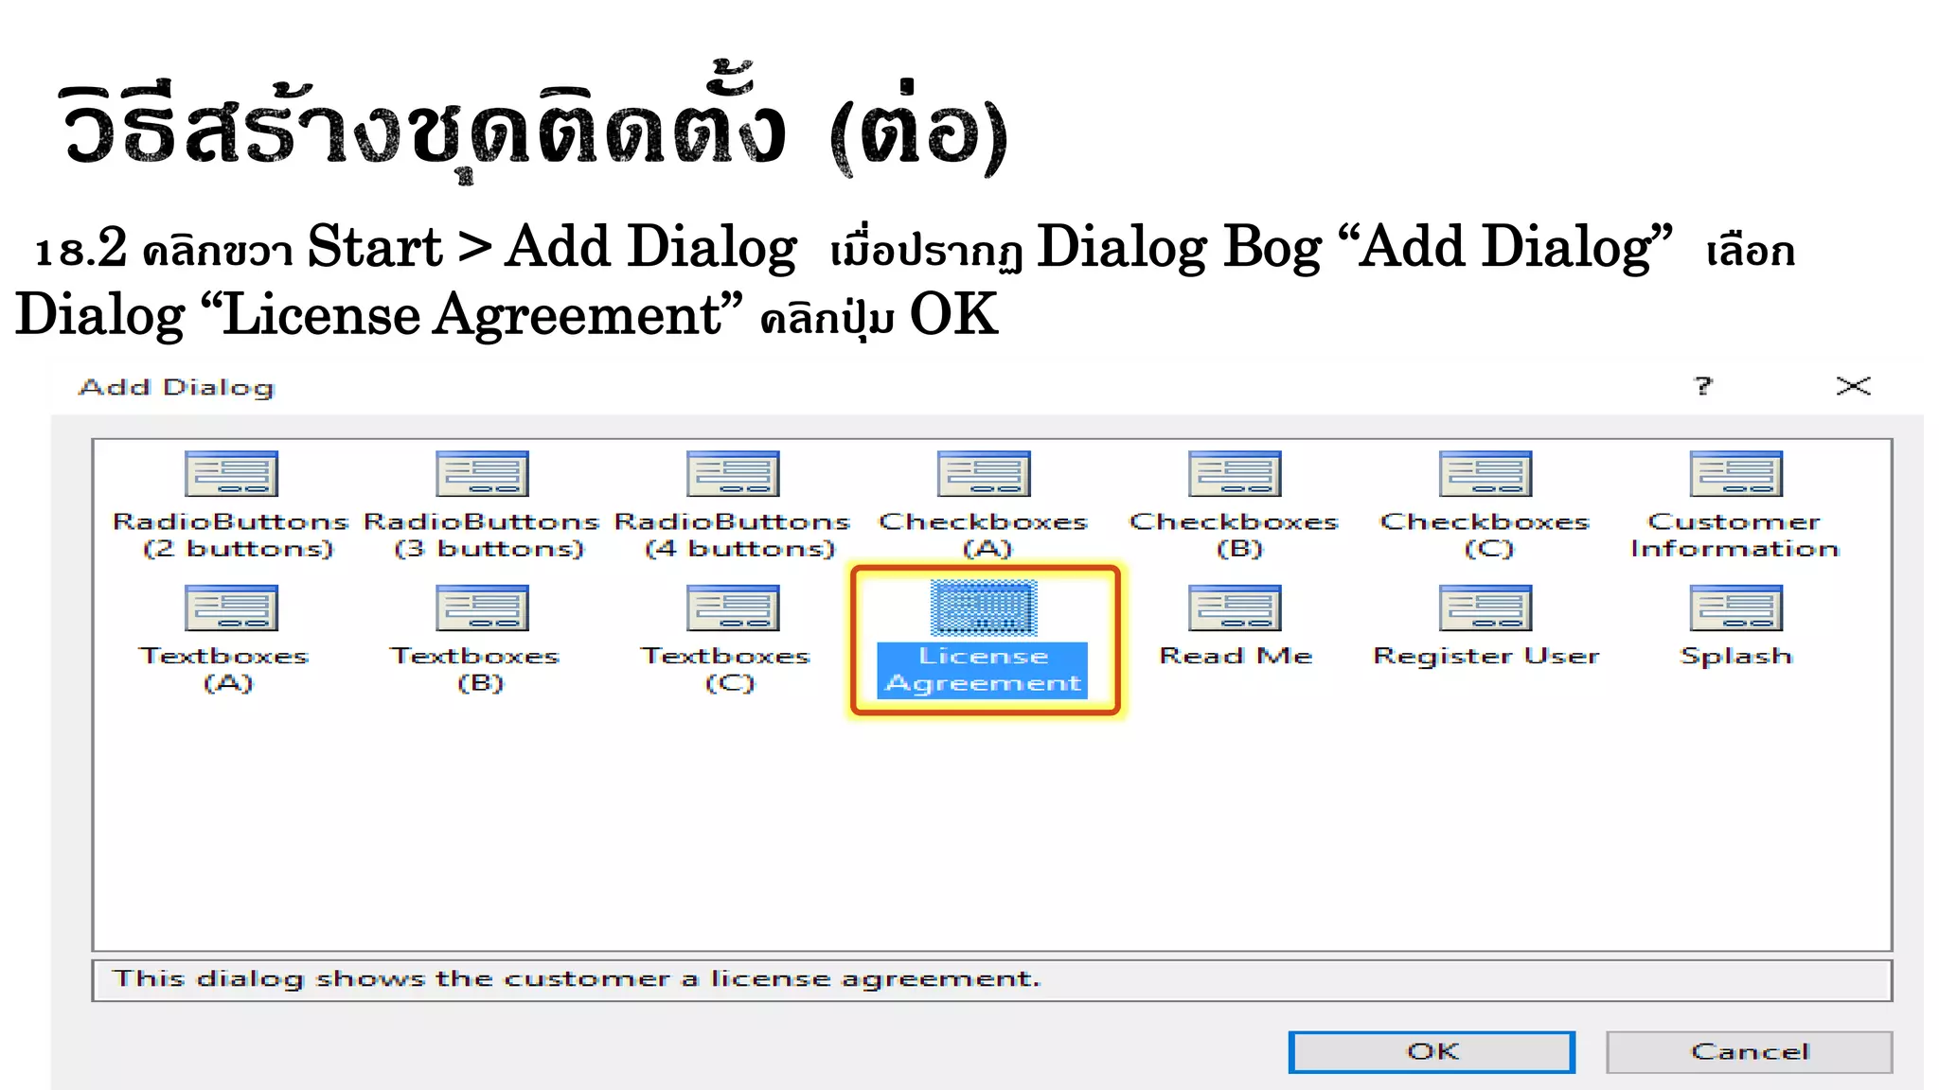
Task: Pick the Read Me dialog icon
Action: (1235, 608)
